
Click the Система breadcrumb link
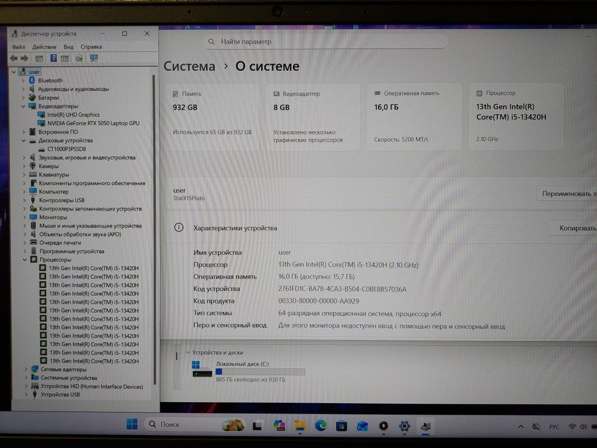[x=189, y=66]
